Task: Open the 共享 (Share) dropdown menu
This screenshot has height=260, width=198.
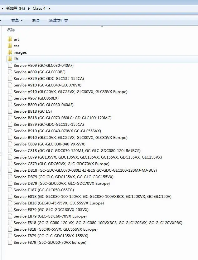Action: [17, 20]
